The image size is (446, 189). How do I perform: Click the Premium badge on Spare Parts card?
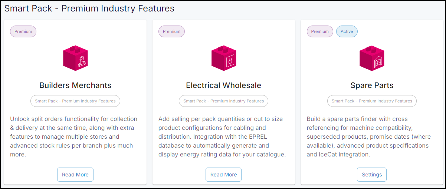(x=320, y=31)
